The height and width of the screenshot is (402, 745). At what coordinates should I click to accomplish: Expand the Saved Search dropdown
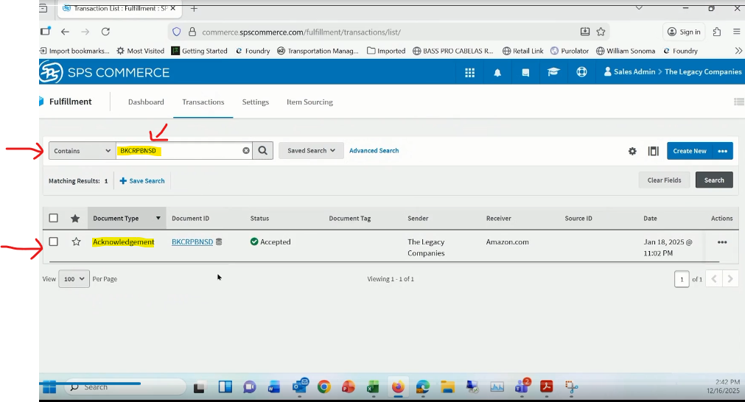coord(311,150)
